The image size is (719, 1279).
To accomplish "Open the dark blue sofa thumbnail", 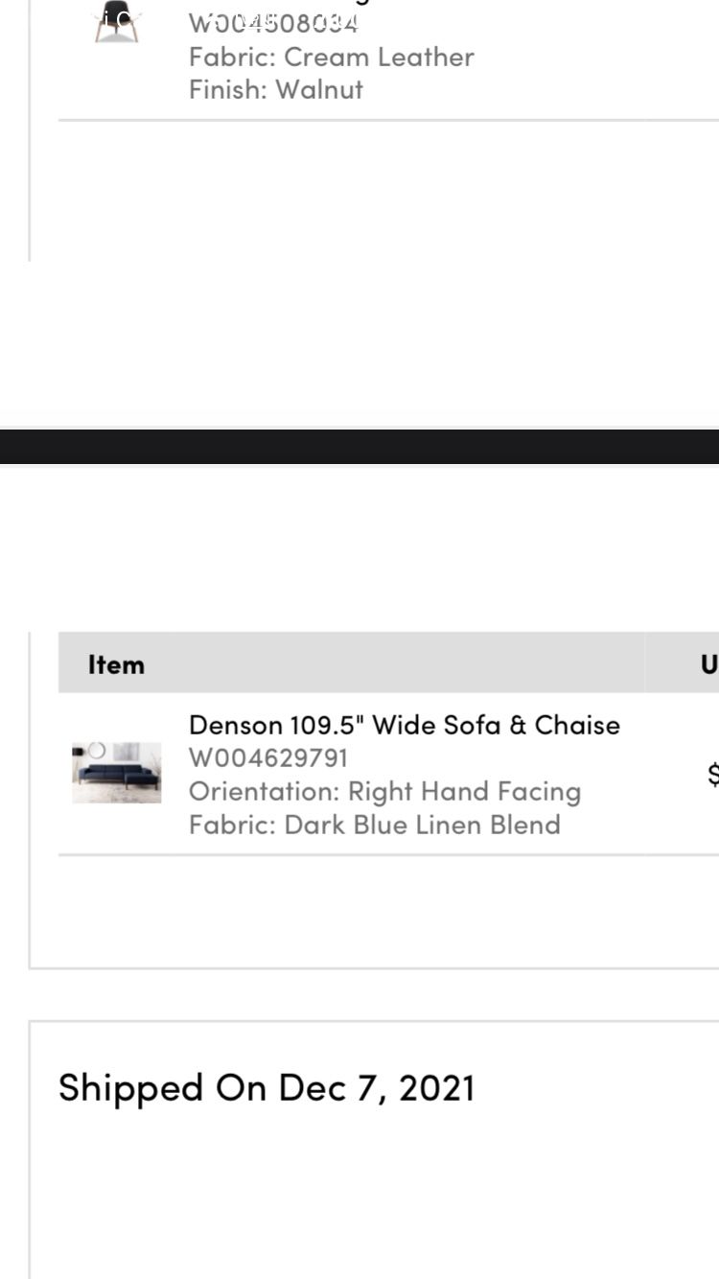I will pyautogui.click(x=117, y=772).
